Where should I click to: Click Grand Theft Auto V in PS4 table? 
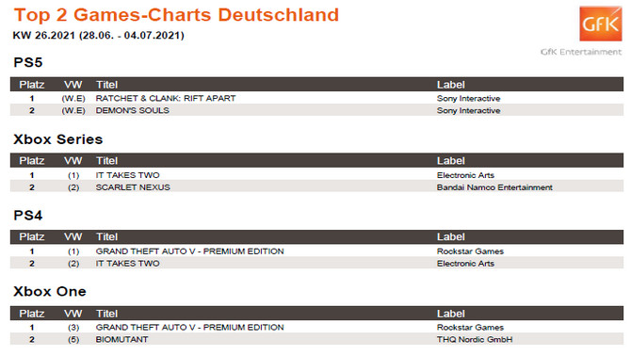click(189, 251)
